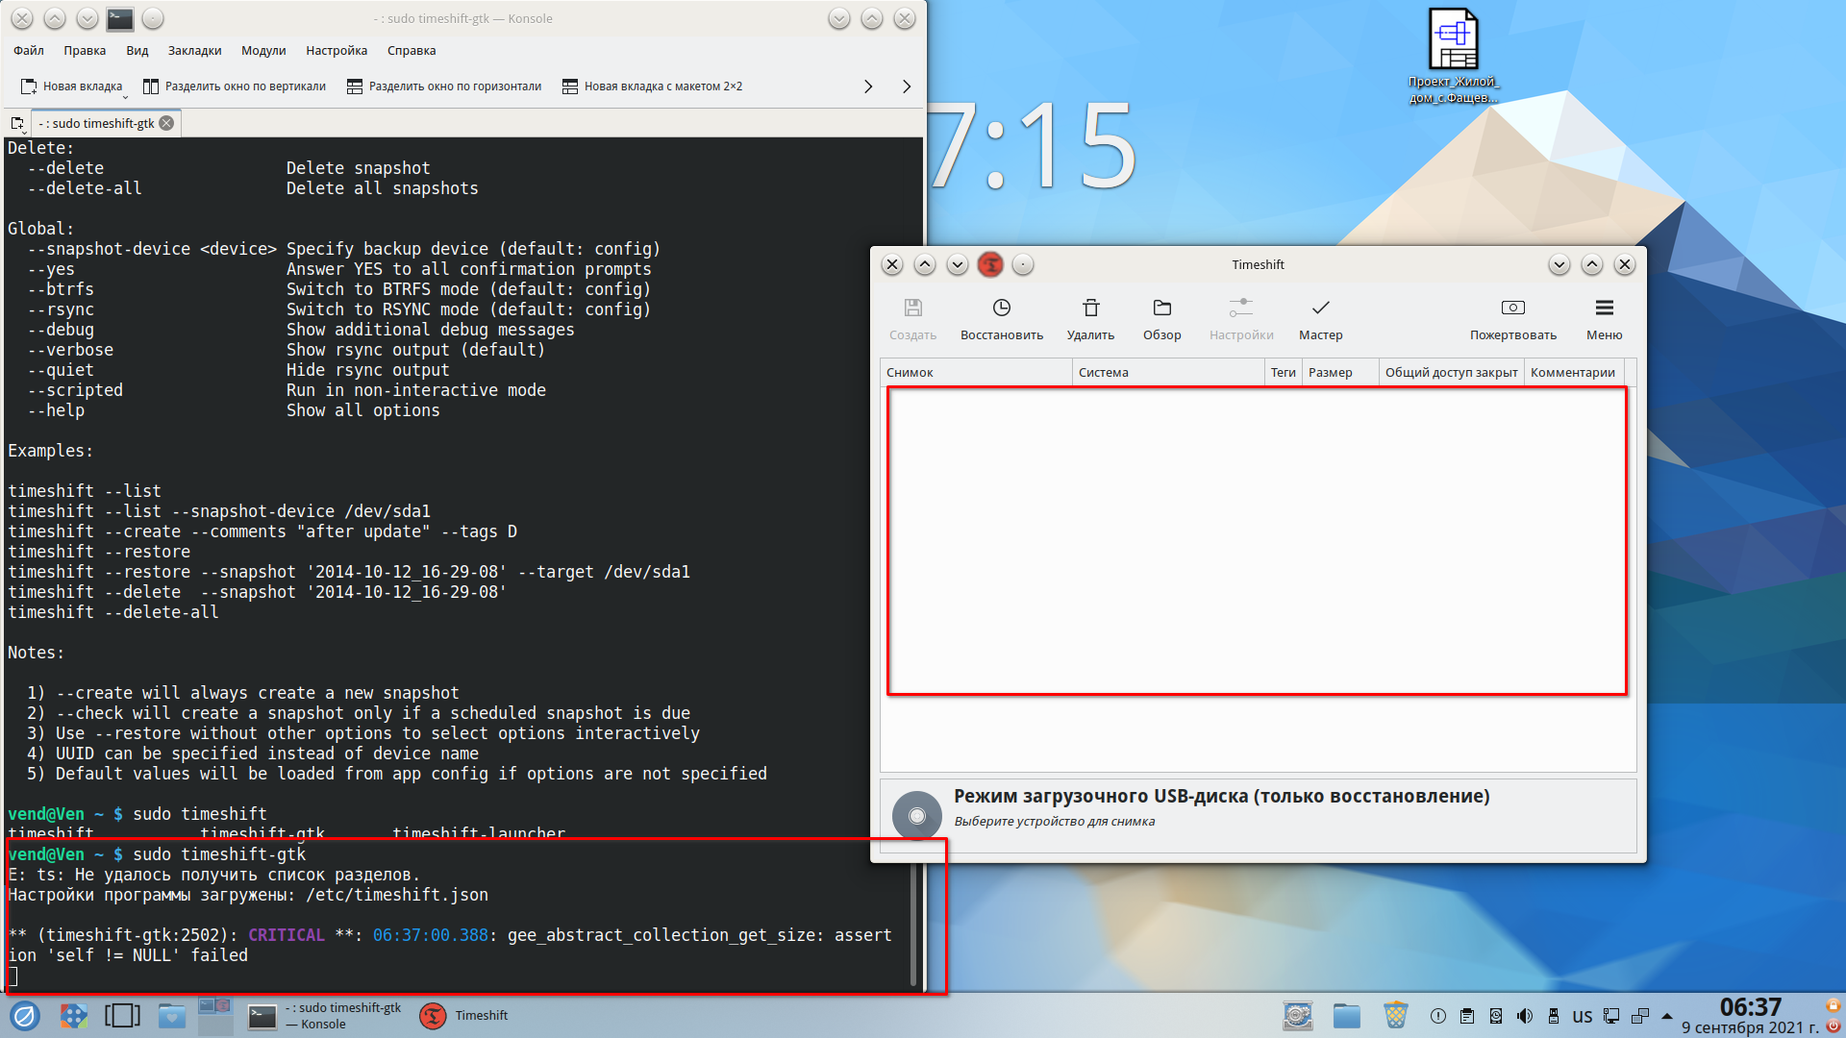Open the Настройка menu in Konsole
The height and width of the screenshot is (1038, 1846).
(337, 51)
